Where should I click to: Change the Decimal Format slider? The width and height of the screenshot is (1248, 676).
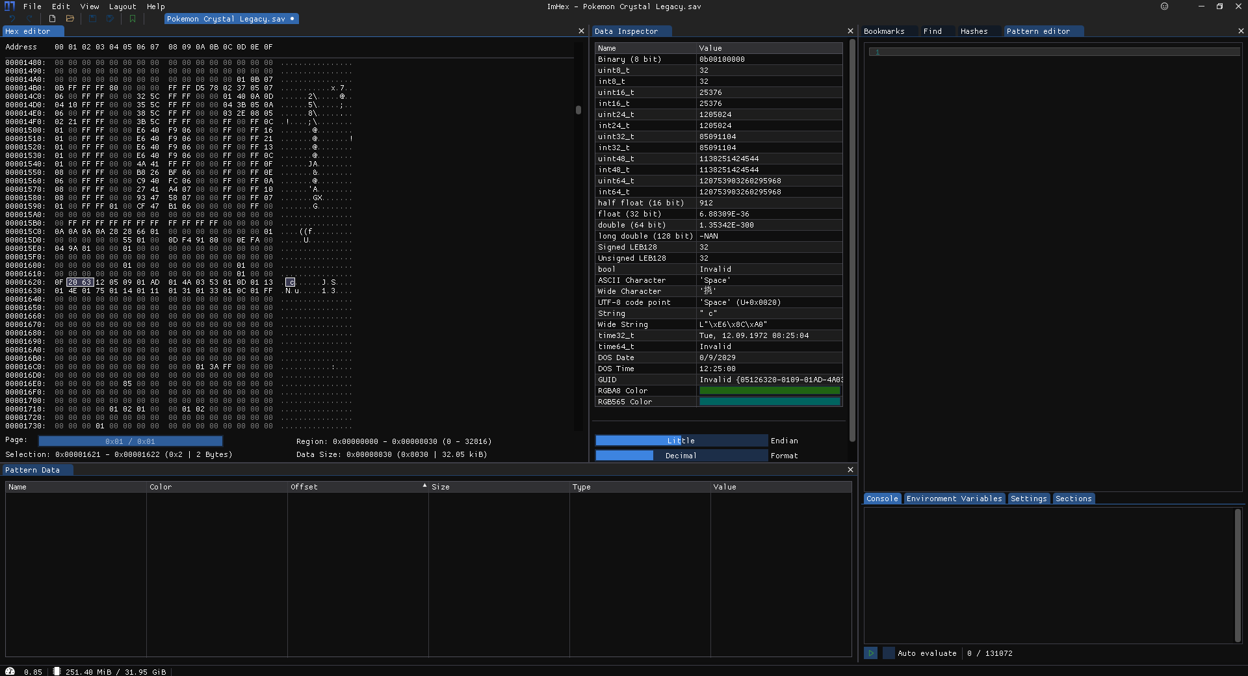pos(681,456)
